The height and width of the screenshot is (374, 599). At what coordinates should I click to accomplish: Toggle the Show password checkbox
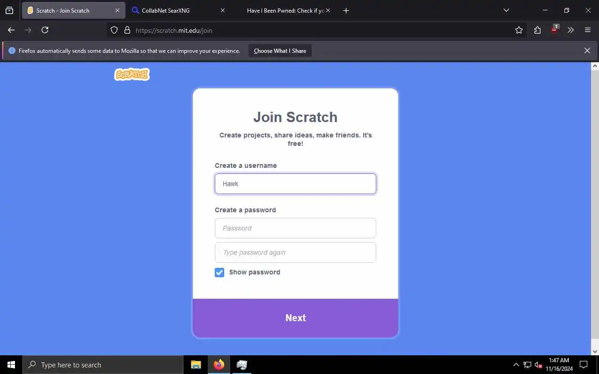[x=219, y=272]
